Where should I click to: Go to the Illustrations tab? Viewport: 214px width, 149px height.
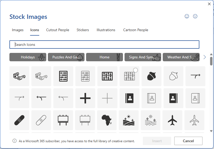(106, 30)
